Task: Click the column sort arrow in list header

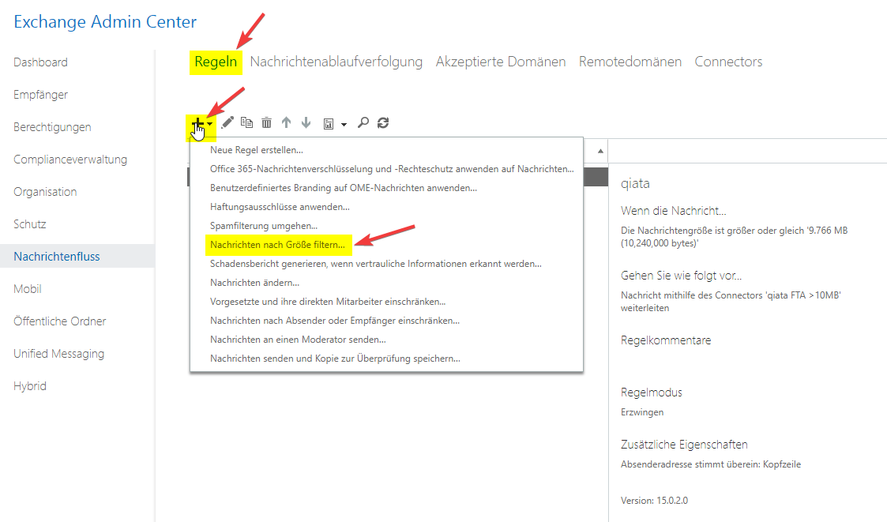Action: pyautogui.click(x=600, y=150)
